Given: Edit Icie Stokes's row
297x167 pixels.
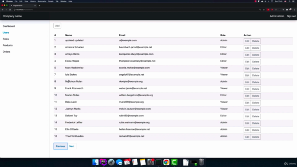Looking at the screenshot, I should coord(247,75).
